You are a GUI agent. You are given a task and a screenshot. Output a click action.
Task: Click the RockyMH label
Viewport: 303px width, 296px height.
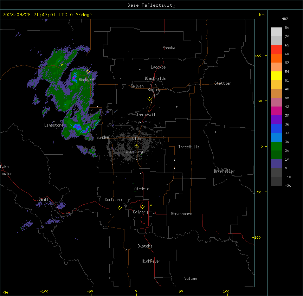86,80
